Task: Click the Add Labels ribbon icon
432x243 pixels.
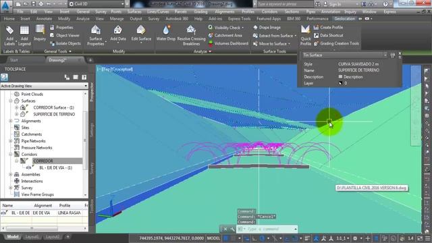Action: point(9,35)
